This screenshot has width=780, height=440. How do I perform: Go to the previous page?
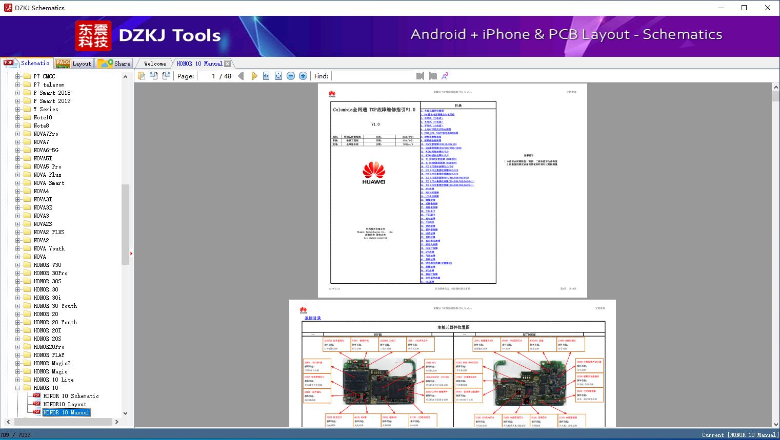tap(241, 76)
